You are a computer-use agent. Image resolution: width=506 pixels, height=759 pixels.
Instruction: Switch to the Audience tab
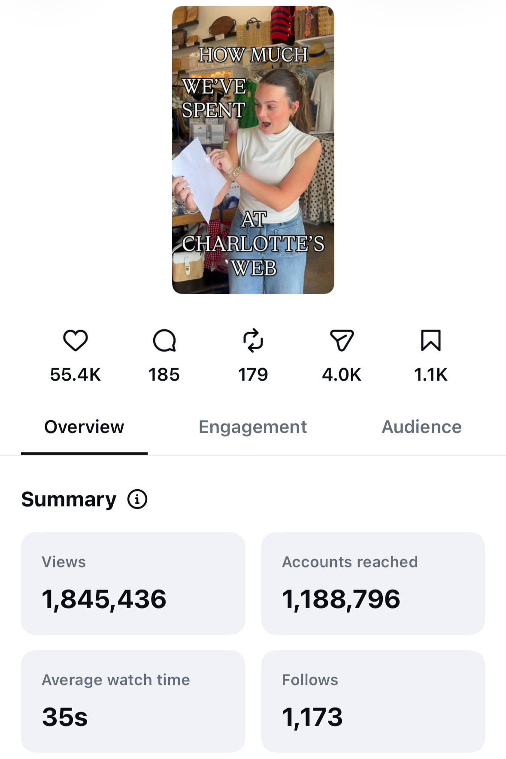[x=421, y=427]
